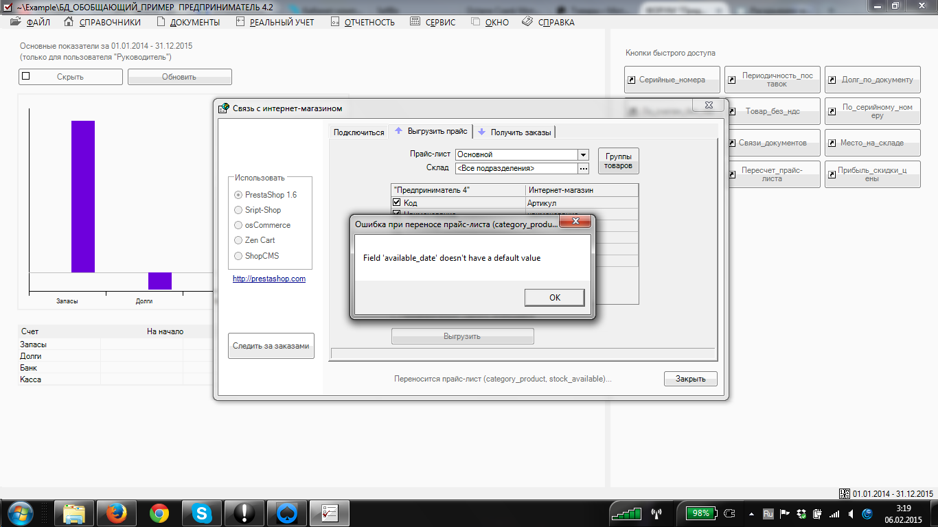Click the date period icon in status bar

(x=845, y=493)
